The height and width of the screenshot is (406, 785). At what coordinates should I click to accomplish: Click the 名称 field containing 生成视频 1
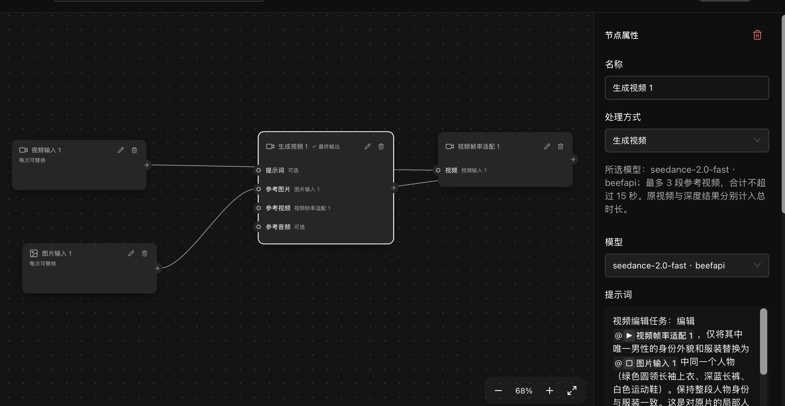[687, 88]
